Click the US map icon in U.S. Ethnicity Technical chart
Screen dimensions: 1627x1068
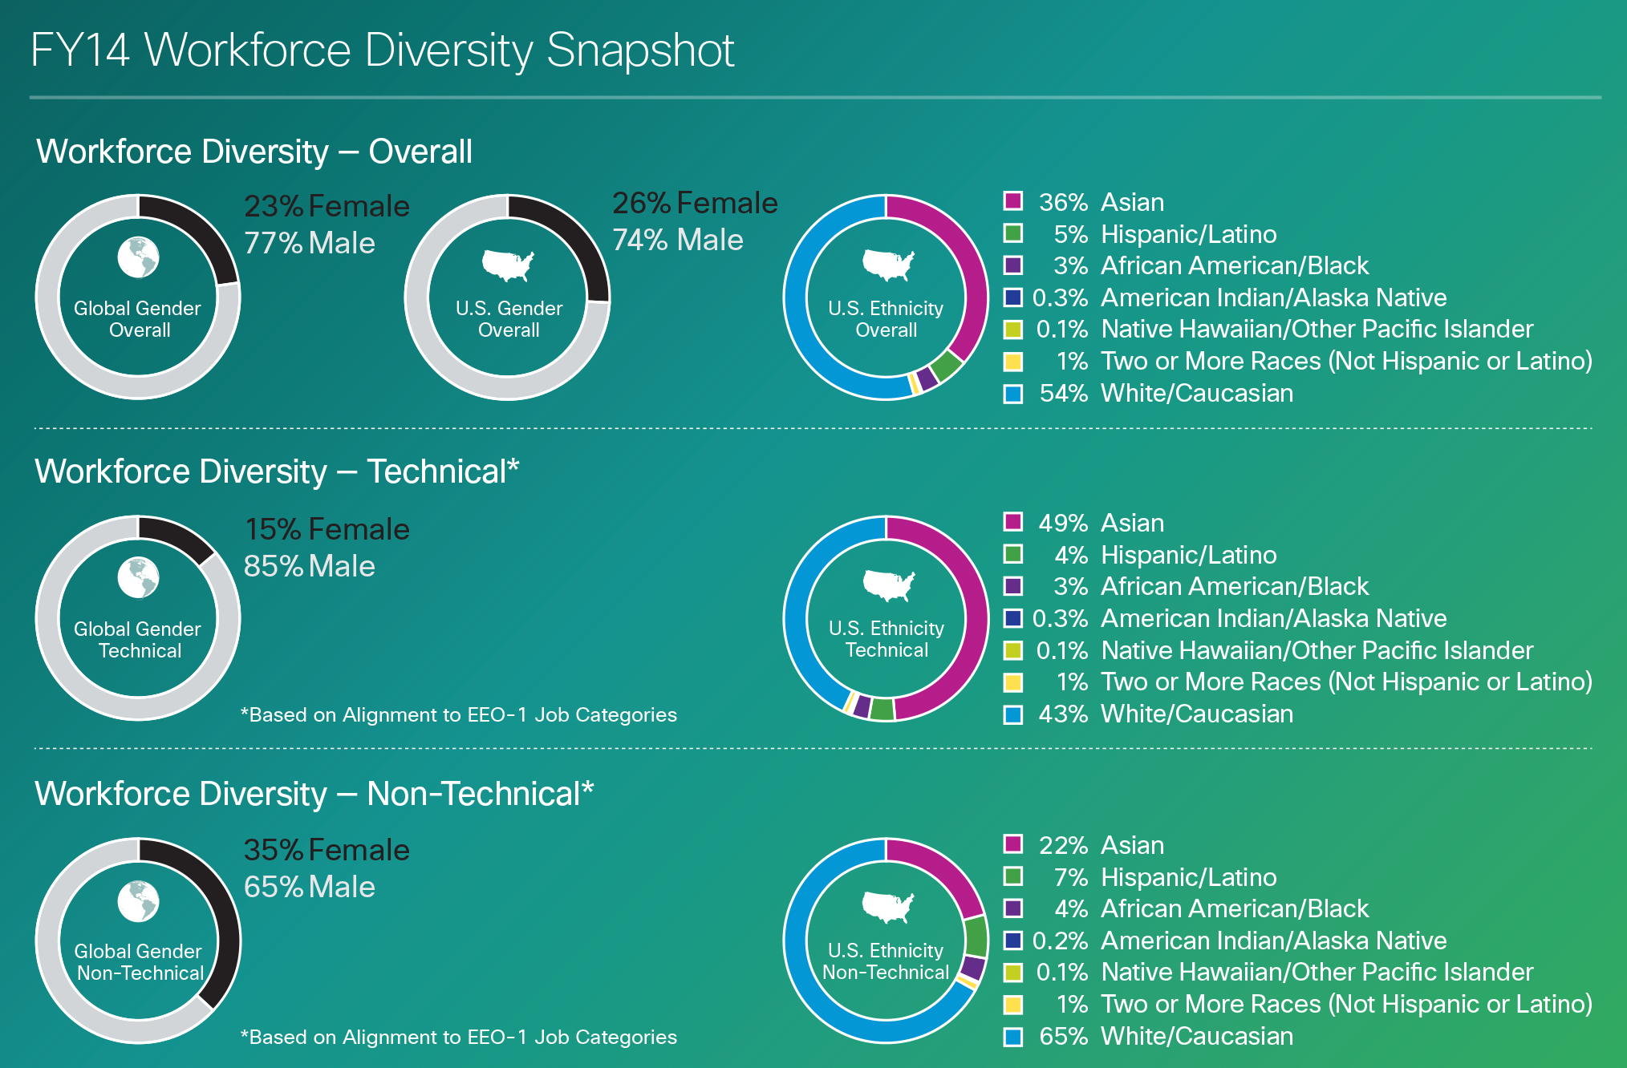pos(887,585)
